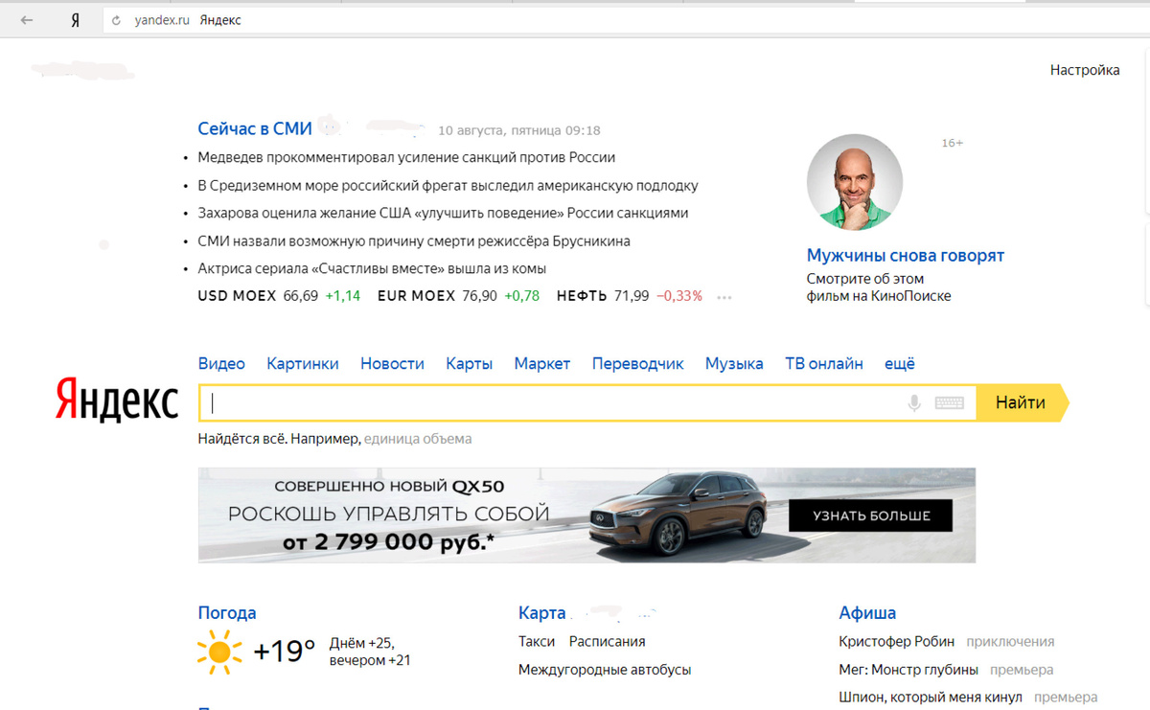
Task: Click the УЗНАТЬ БОЛЬШЕ ad button
Action: click(871, 515)
